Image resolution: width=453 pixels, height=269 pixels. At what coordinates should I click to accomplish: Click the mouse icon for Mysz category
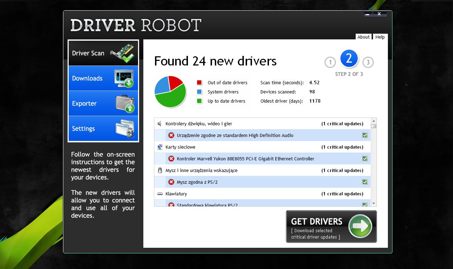point(160,170)
